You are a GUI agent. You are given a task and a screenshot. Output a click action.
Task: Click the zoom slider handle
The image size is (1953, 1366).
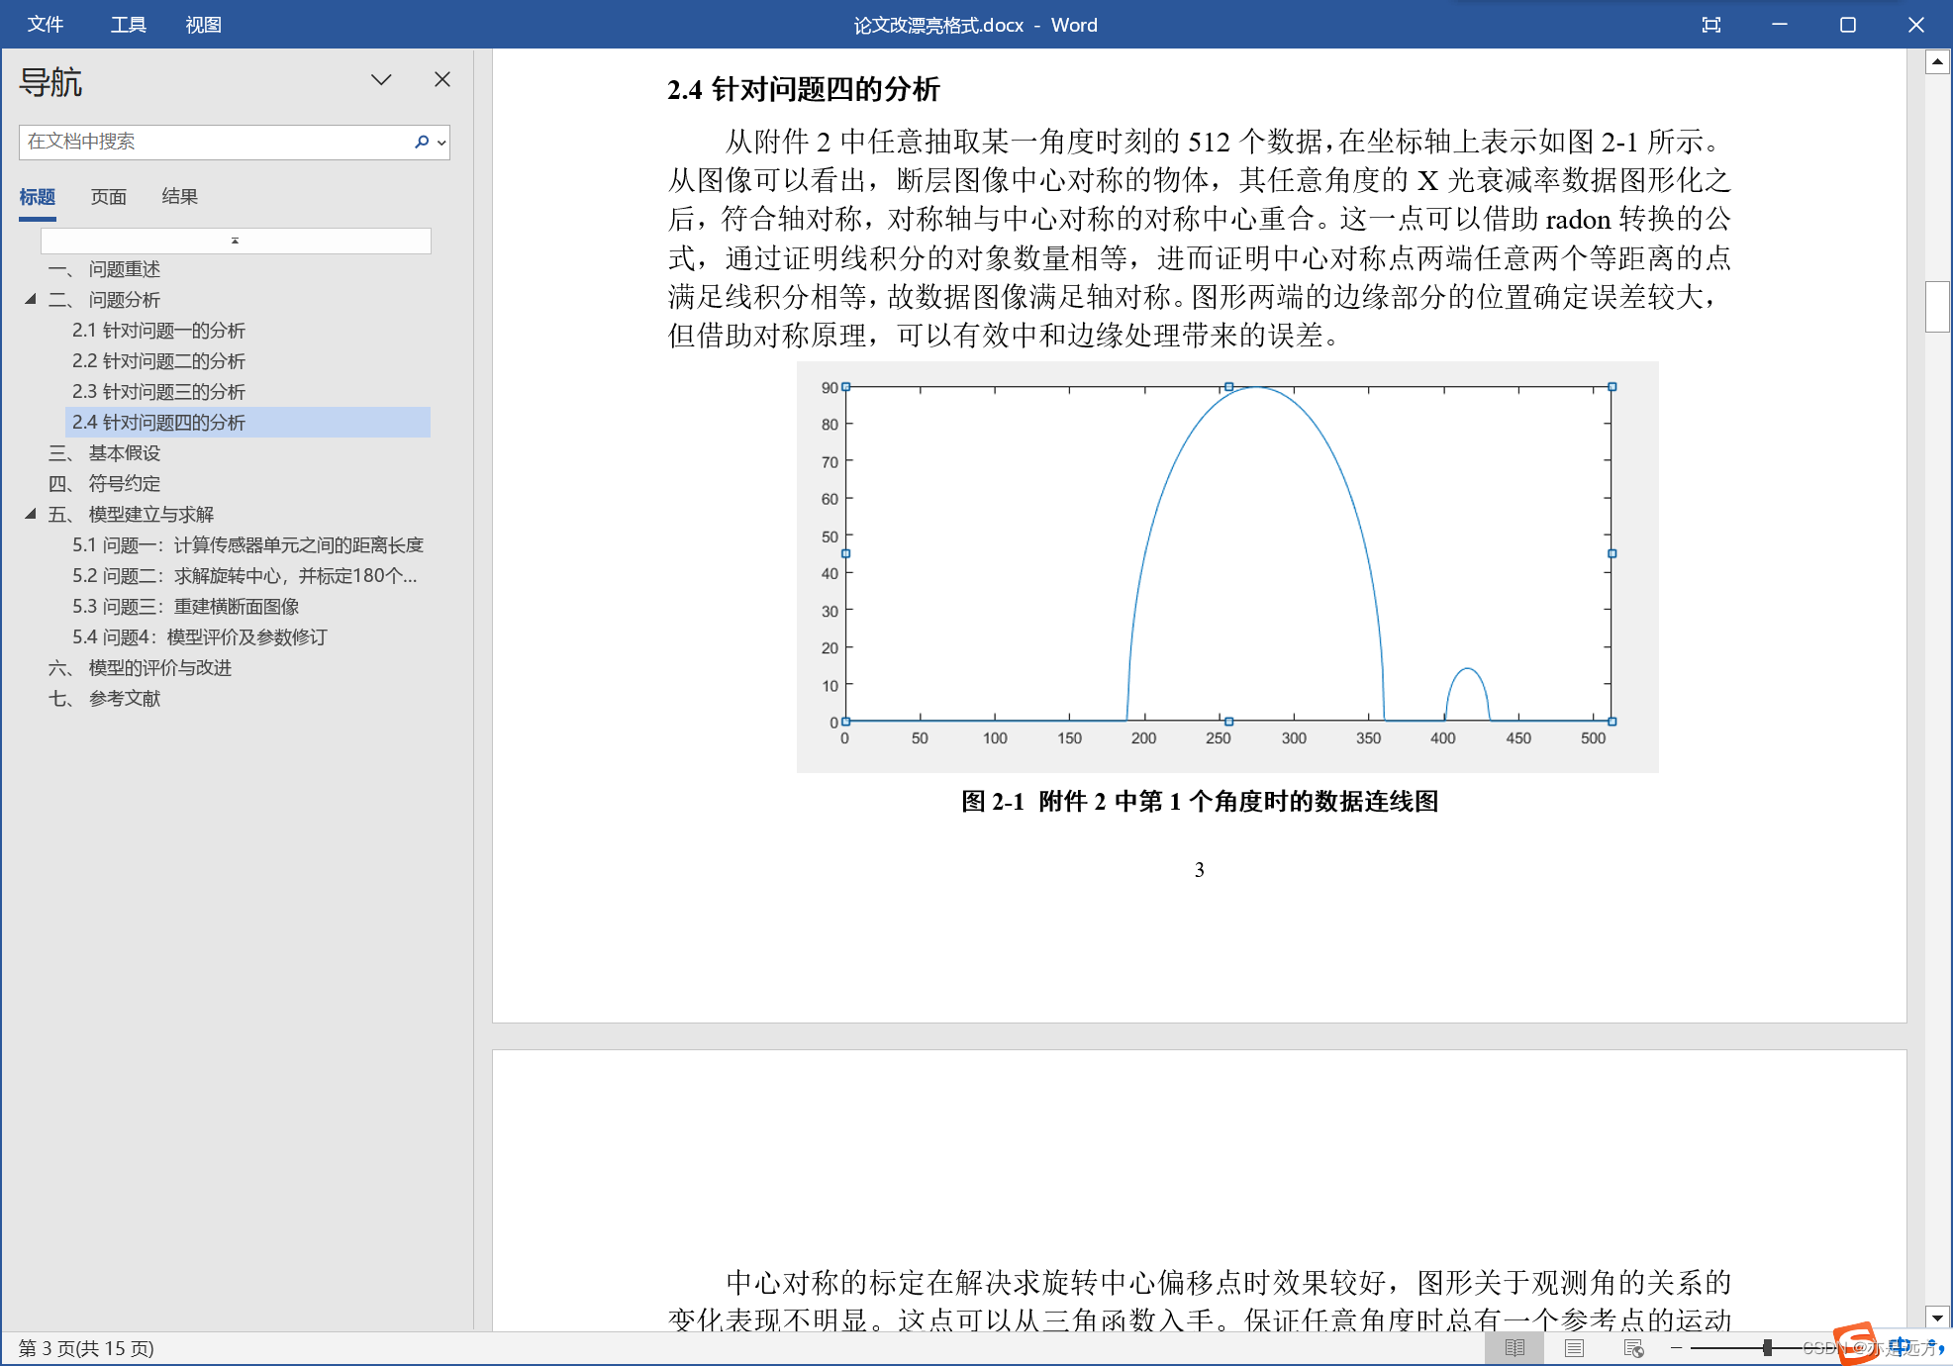[x=1767, y=1348]
